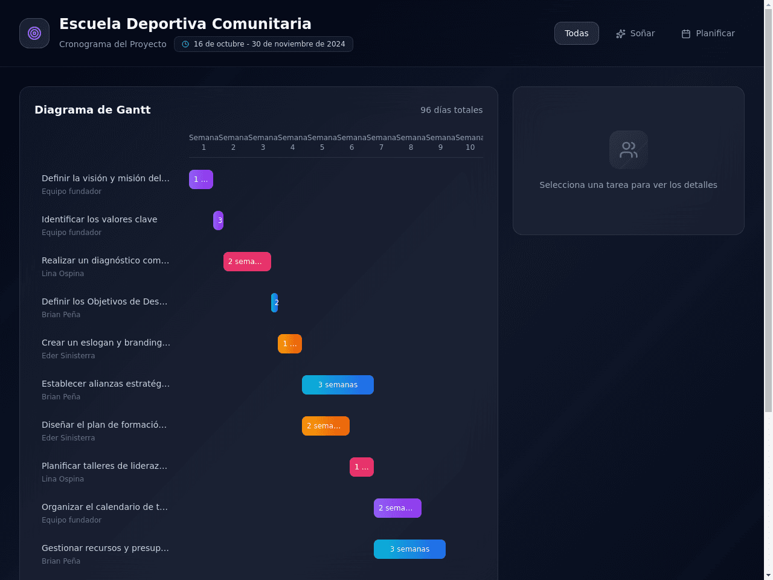Click task name Realizar un diagnóstico com…

coord(106,260)
